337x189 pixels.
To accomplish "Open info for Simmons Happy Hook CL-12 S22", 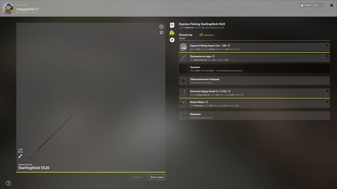I will click(229, 91).
